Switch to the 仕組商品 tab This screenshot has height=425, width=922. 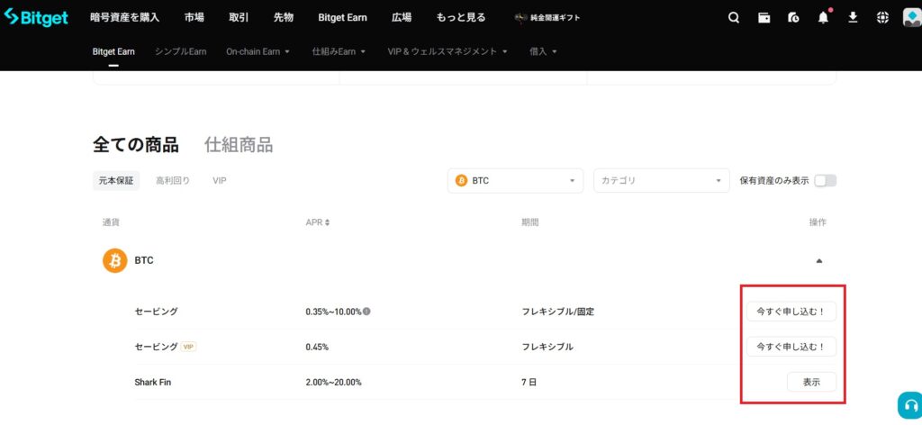pos(239,145)
